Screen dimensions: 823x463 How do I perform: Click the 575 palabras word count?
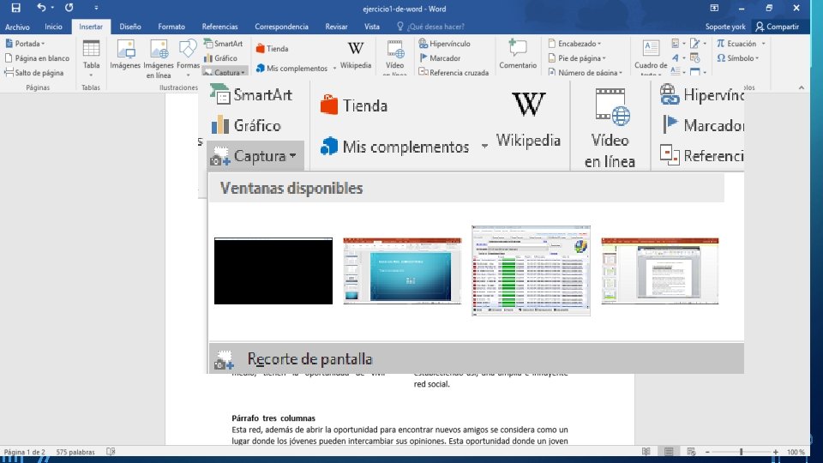(x=75, y=452)
